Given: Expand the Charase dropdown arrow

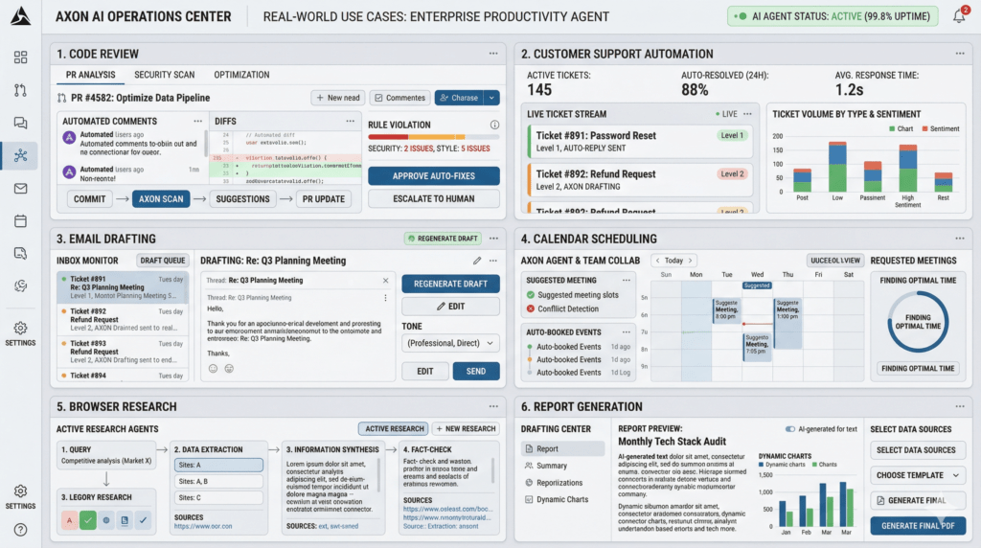Looking at the screenshot, I should [492, 98].
